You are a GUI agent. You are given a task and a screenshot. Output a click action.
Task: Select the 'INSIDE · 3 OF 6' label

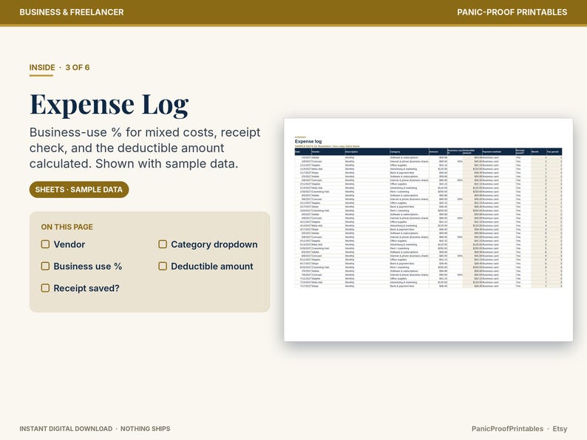(60, 67)
